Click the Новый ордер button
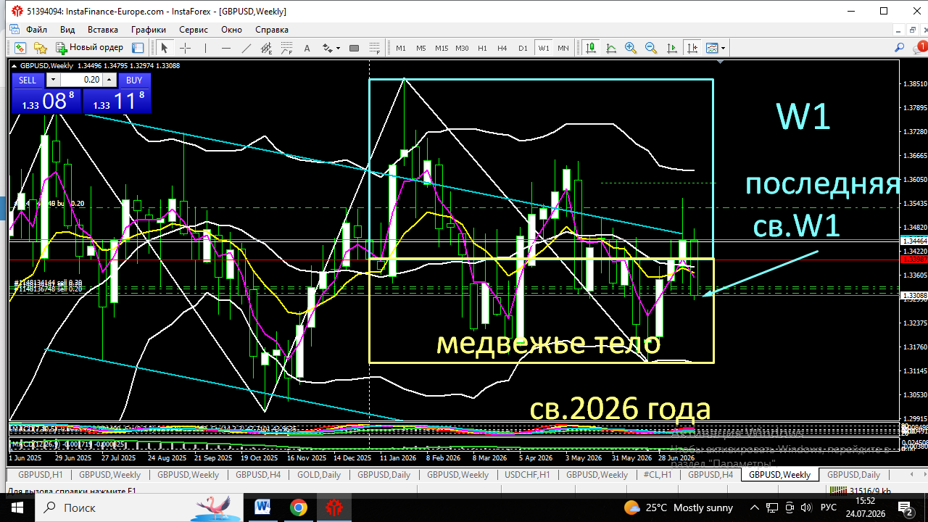Screen dimensions: 928x522 point(90,48)
